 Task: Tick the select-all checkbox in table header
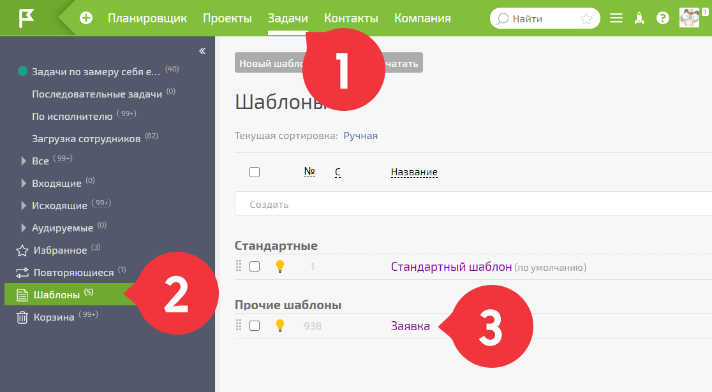255,172
